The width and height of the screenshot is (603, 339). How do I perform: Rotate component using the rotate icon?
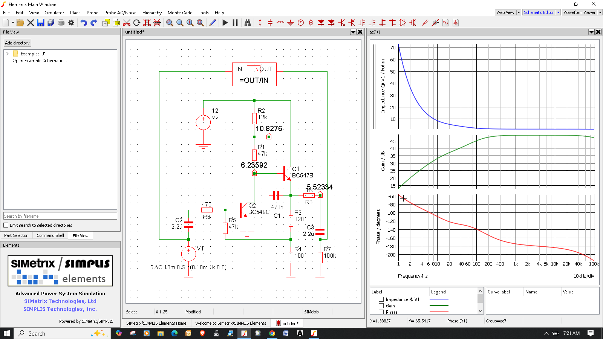(x=137, y=23)
